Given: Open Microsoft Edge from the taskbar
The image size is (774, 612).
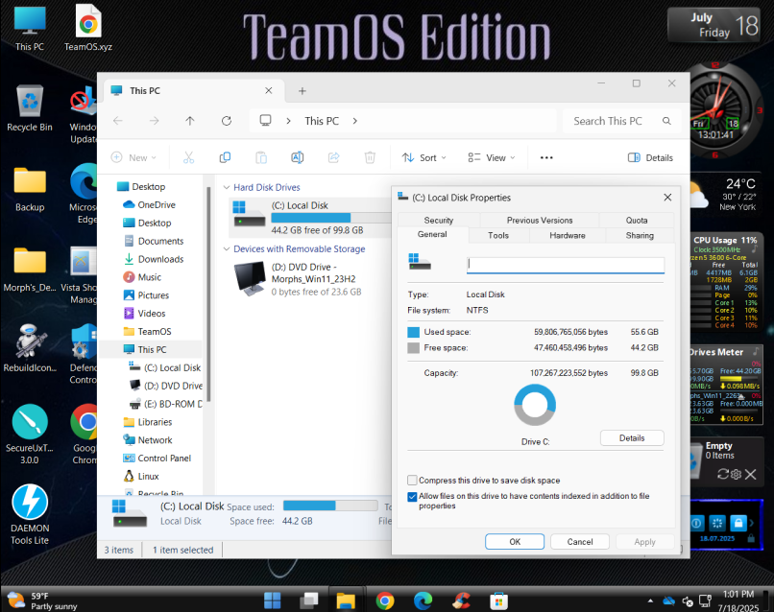Looking at the screenshot, I should (x=423, y=600).
